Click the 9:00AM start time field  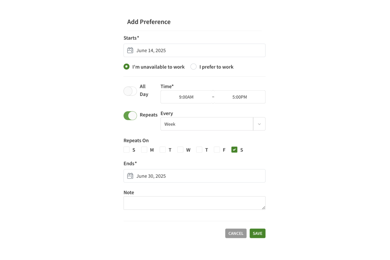[186, 97]
